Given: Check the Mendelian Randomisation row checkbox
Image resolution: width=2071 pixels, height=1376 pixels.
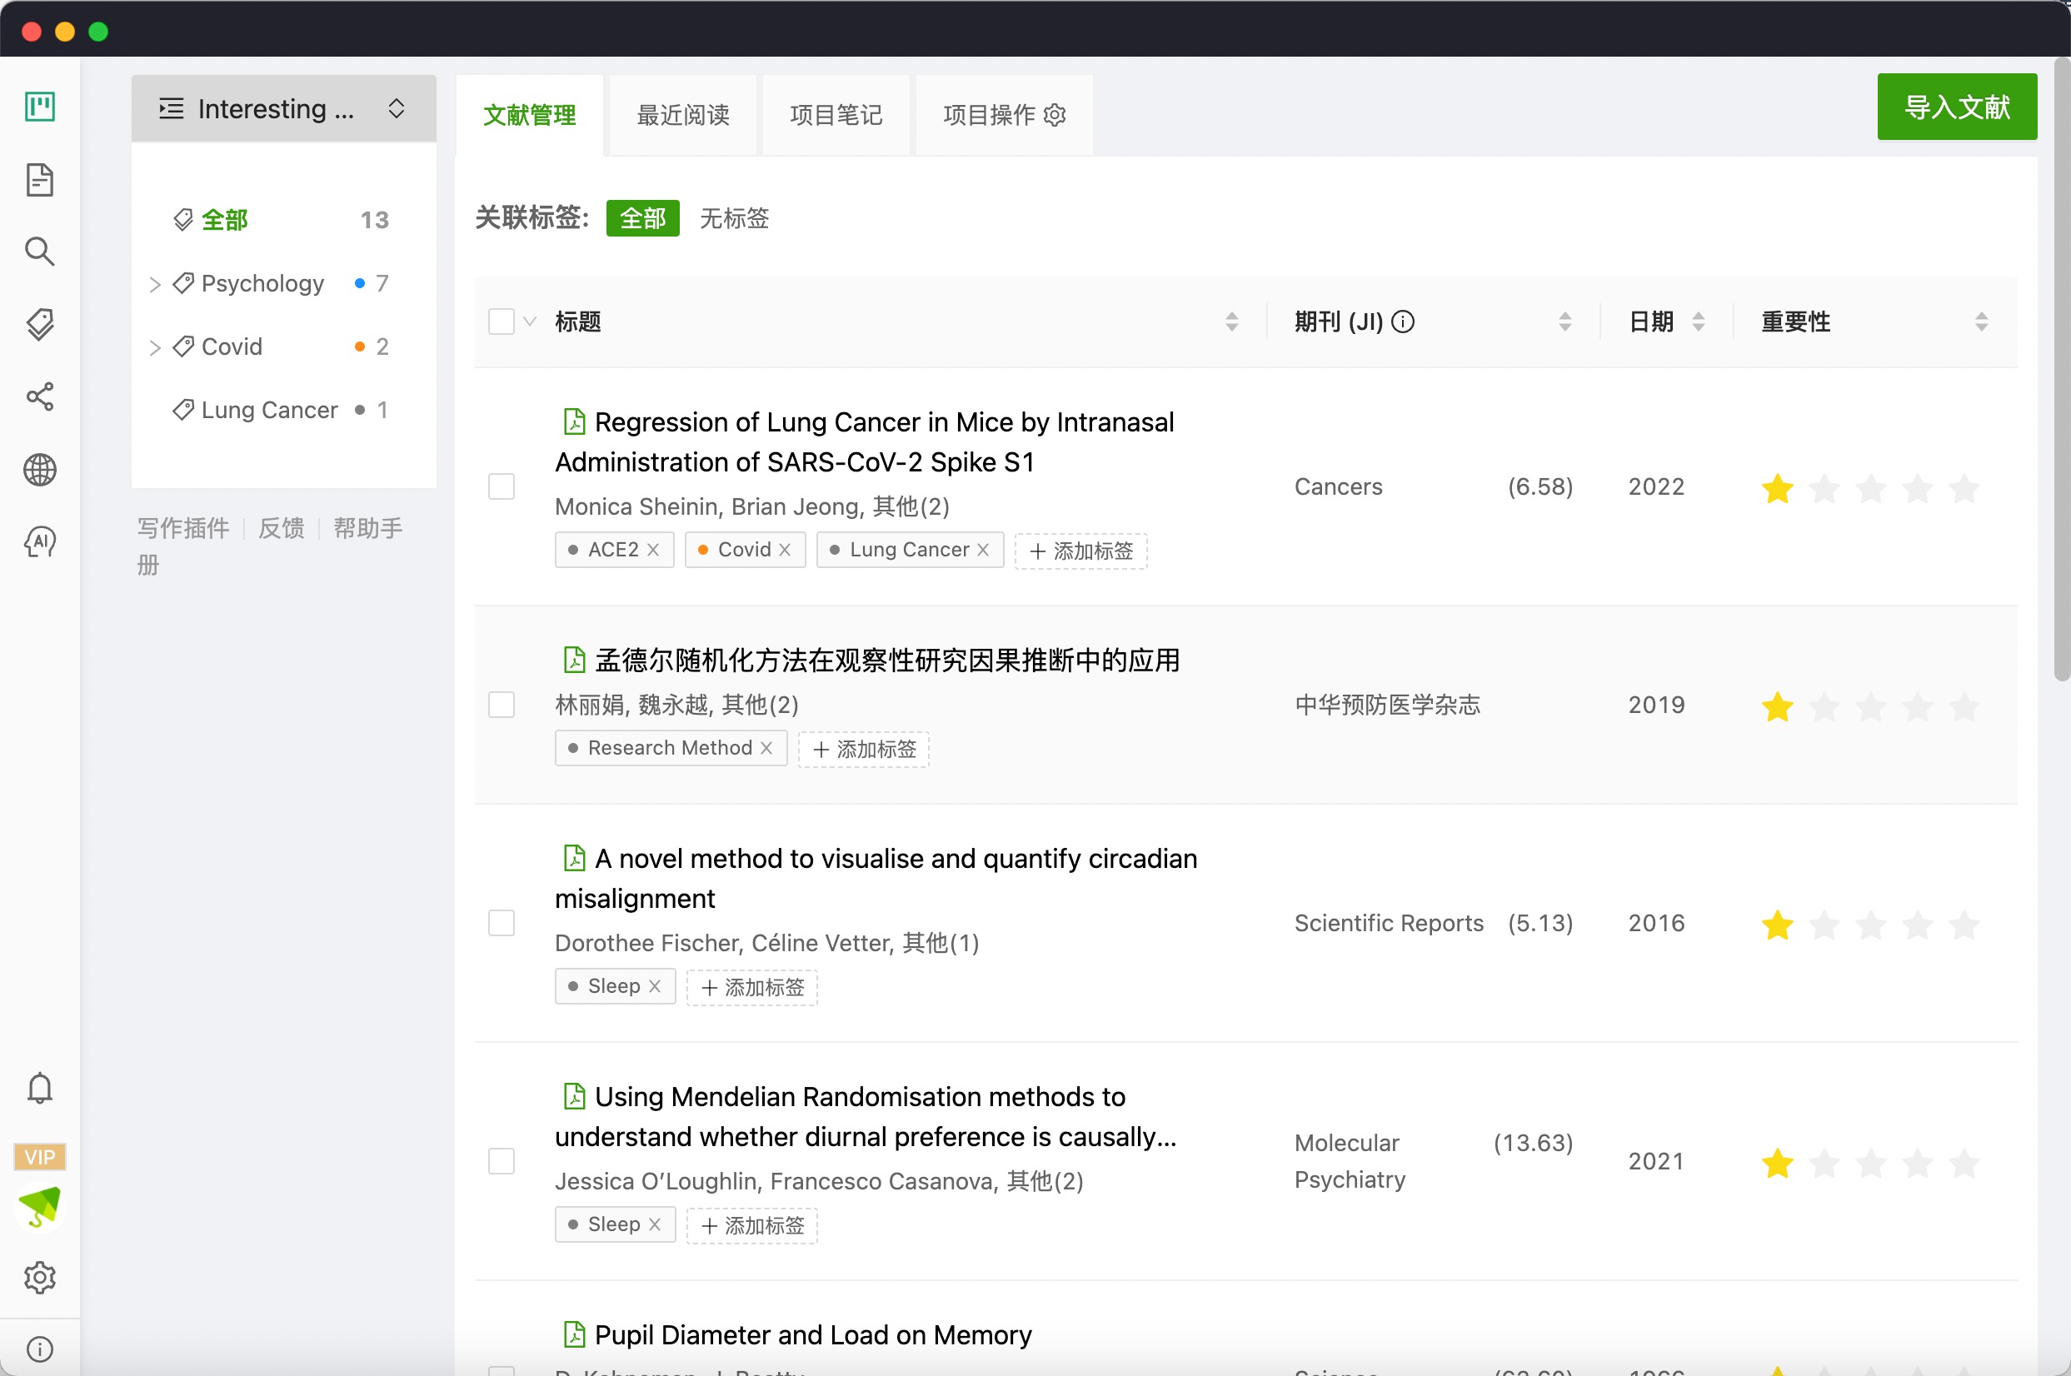Looking at the screenshot, I should point(501,1161).
